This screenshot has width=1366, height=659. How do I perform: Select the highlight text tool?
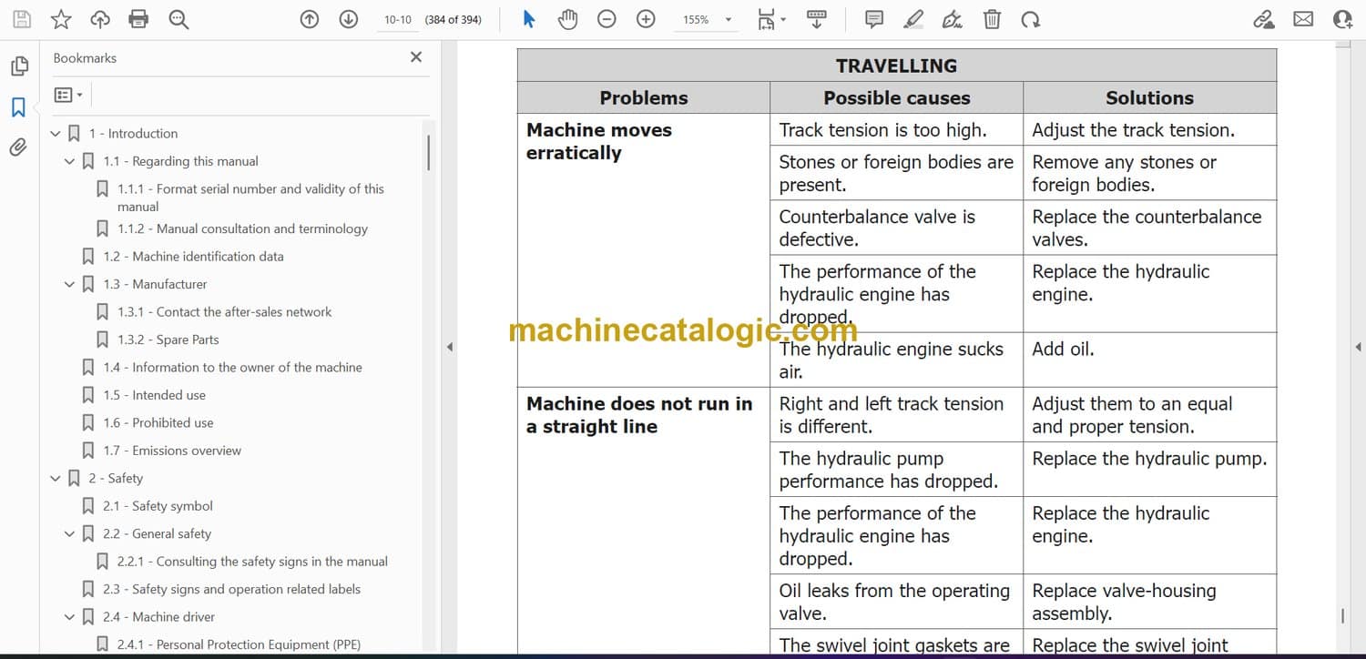click(913, 19)
